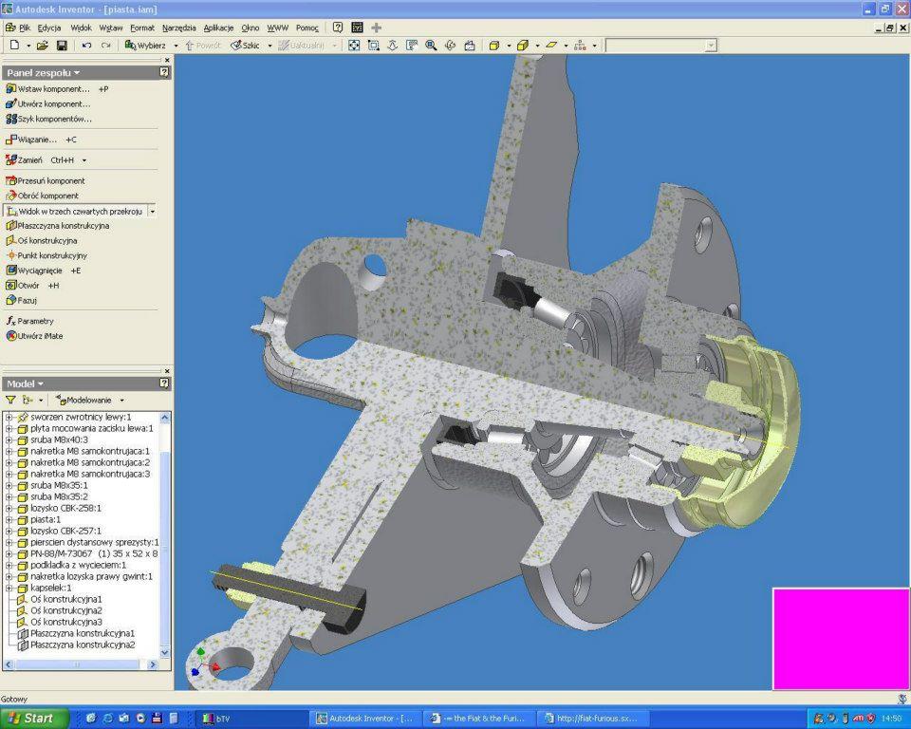This screenshot has height=729, width=911.
Task: Click the Zoom All view icon
Action: pos(354,46)
